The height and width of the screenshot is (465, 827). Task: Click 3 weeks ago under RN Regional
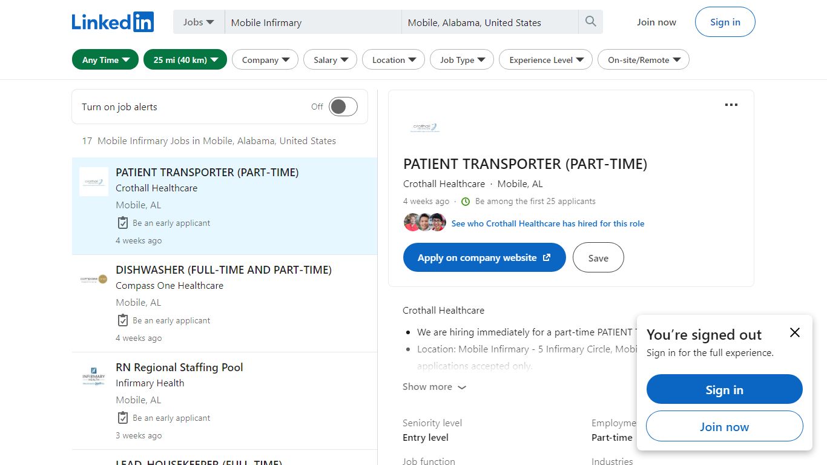tap(139, 436)
